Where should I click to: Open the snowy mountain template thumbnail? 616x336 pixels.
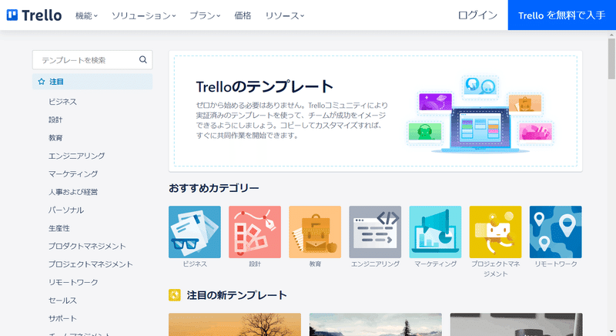click(376, 324)
